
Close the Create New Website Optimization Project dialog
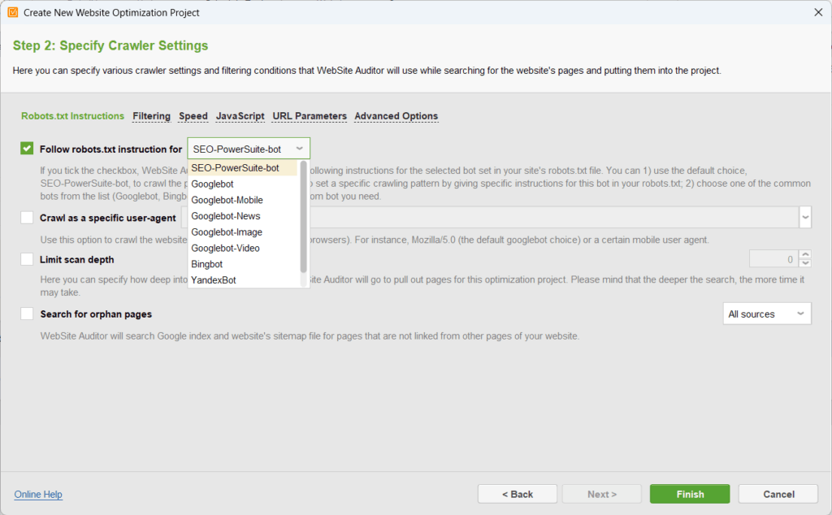(x=818, y=12)
